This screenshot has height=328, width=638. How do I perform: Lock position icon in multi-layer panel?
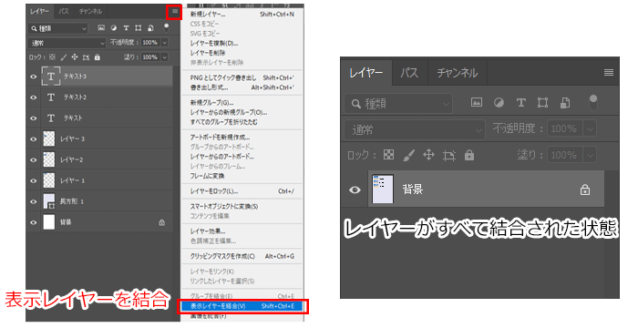75,57
